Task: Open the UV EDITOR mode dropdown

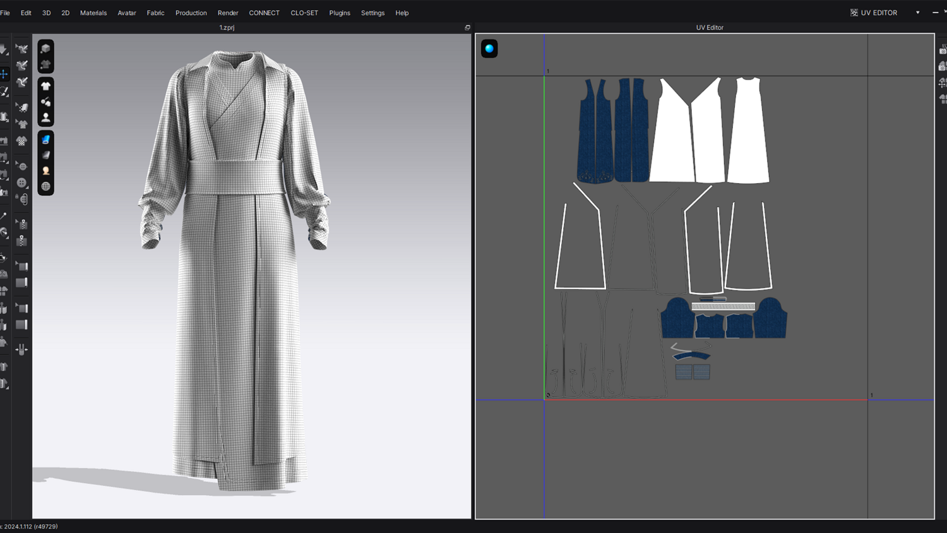Action: 878,13
